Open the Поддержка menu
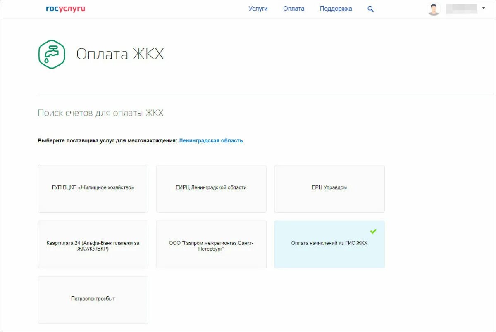The image size is (496, 332). point(336,9)
